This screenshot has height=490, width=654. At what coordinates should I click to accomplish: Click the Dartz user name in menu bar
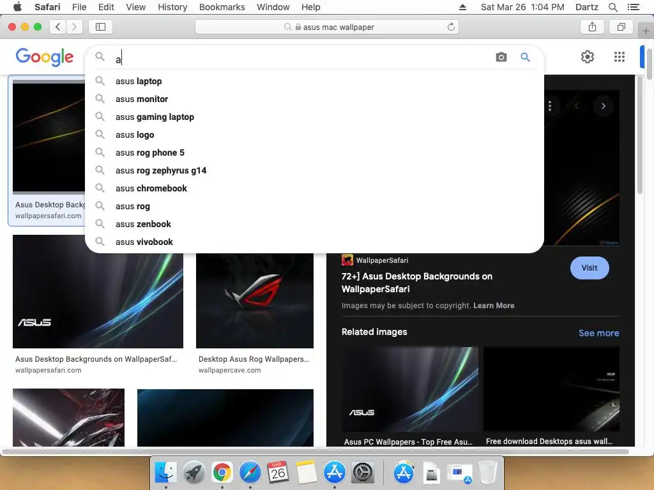[586, 7]
